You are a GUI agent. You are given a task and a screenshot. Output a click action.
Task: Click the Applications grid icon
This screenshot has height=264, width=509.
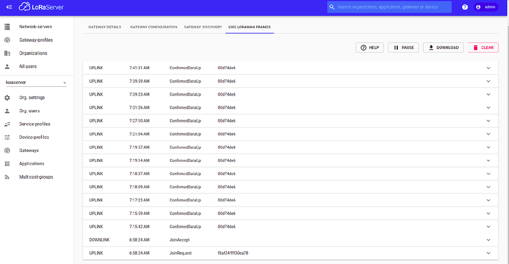tap(7, 164)
